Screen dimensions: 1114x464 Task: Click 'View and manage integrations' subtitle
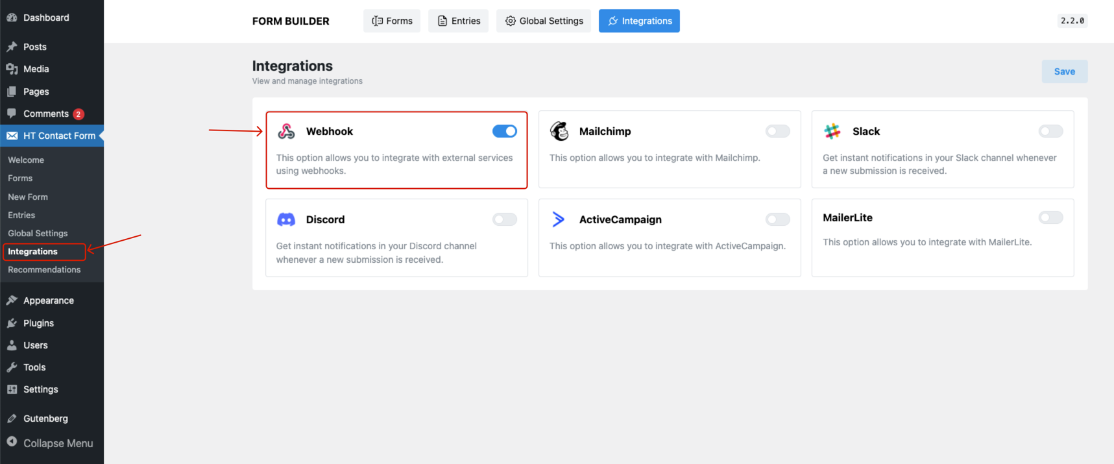tap(308, 81)
